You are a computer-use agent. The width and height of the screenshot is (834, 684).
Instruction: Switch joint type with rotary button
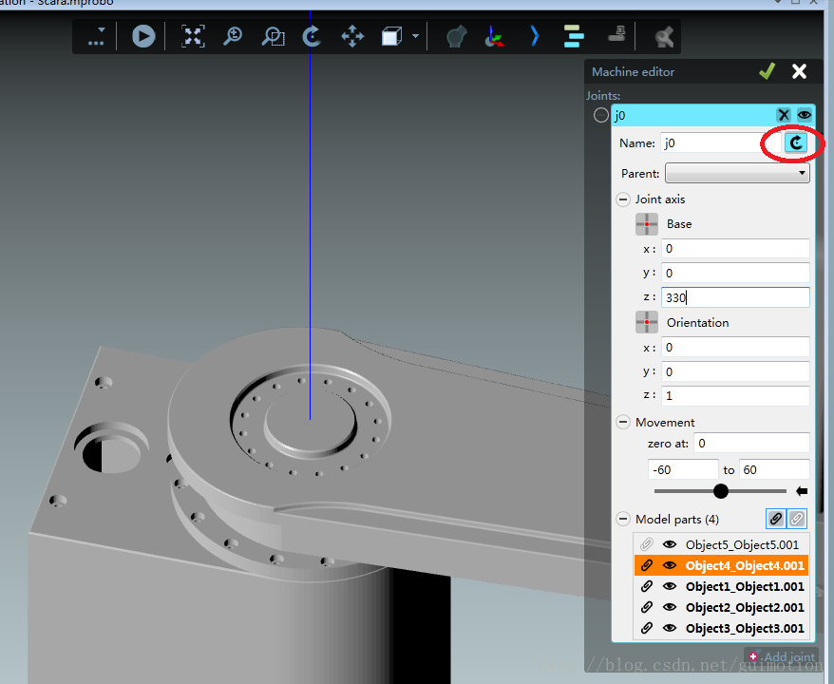[x=796, y=142]
